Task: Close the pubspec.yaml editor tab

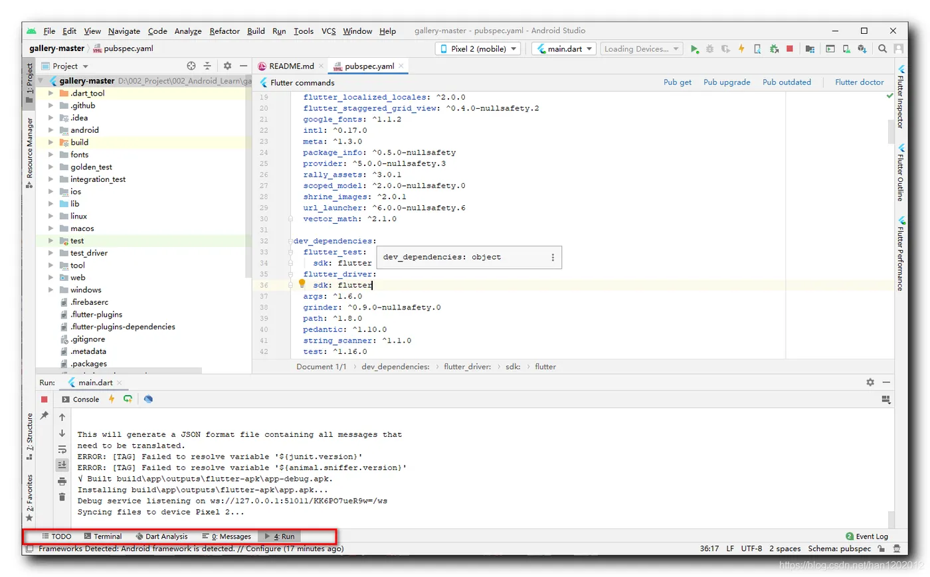Action: (401, 66)
